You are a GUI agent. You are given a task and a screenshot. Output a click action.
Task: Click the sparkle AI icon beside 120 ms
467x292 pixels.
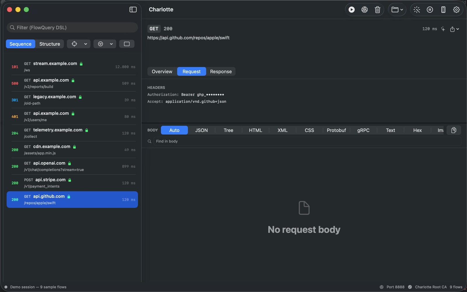point(443,29)
